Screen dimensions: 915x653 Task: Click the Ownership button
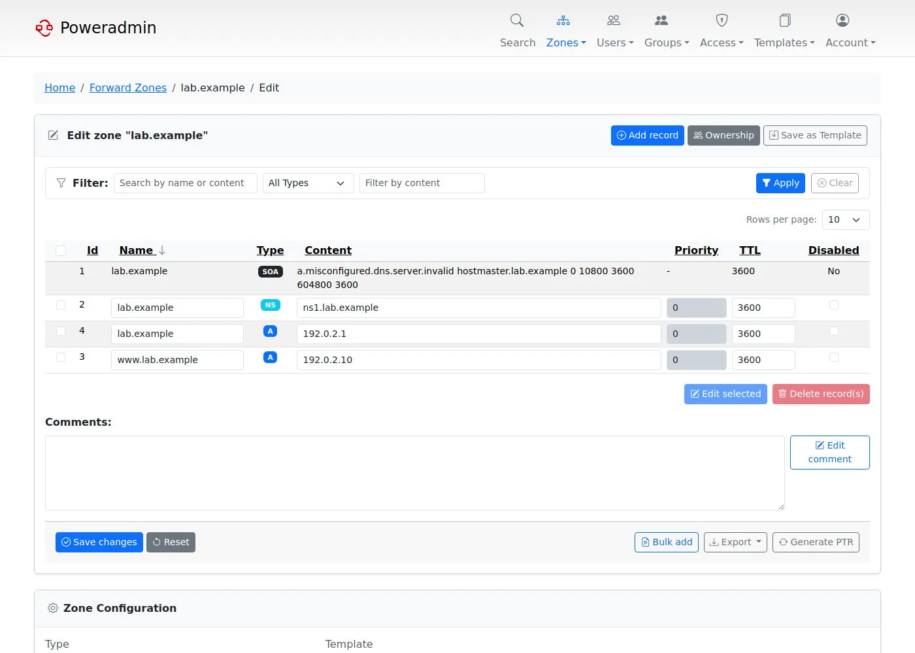(x=724, y=135)
